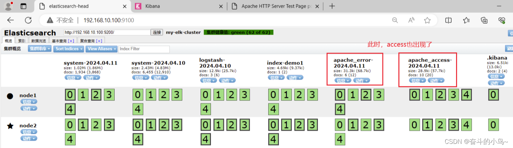Close the Kibana browser tab
This screenshot has width=513, height=148.
(221, 6)
